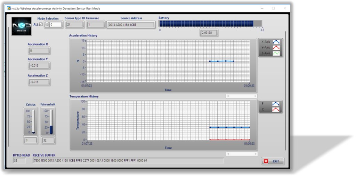Toggle the ALL node selection checkbox
Image resolution: width=356 pixels, height=176 pixels.
[41, 25]
